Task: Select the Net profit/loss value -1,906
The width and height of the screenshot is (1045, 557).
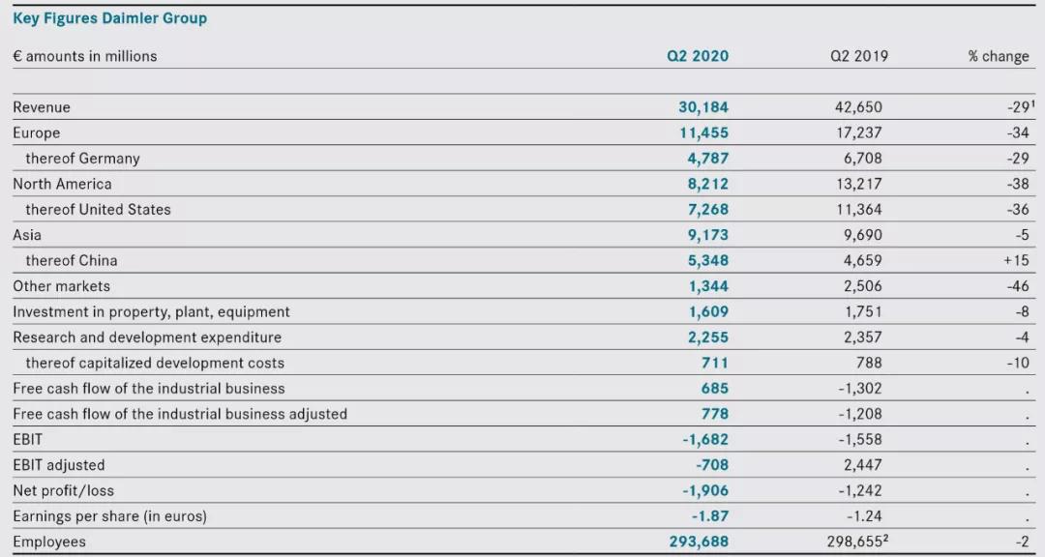Action: tap(705, 490)
